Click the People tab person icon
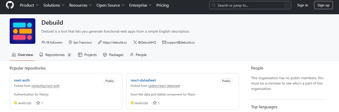 (132, 55)
